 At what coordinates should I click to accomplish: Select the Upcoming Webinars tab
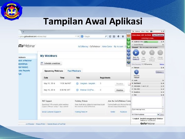click(54, 71)
